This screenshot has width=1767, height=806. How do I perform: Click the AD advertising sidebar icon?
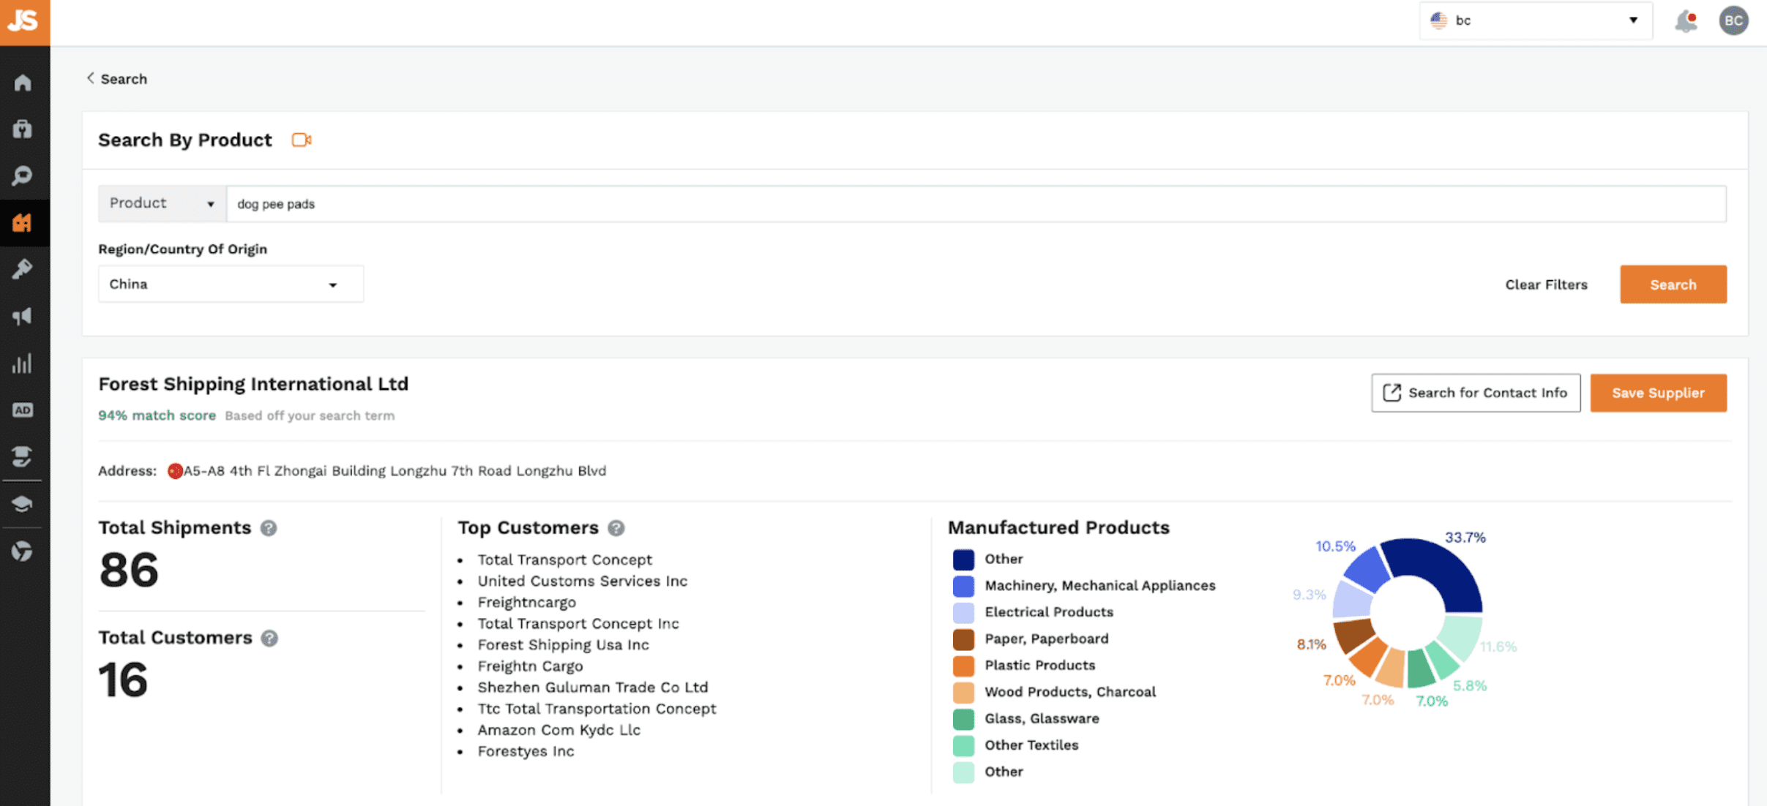point(23,410)
